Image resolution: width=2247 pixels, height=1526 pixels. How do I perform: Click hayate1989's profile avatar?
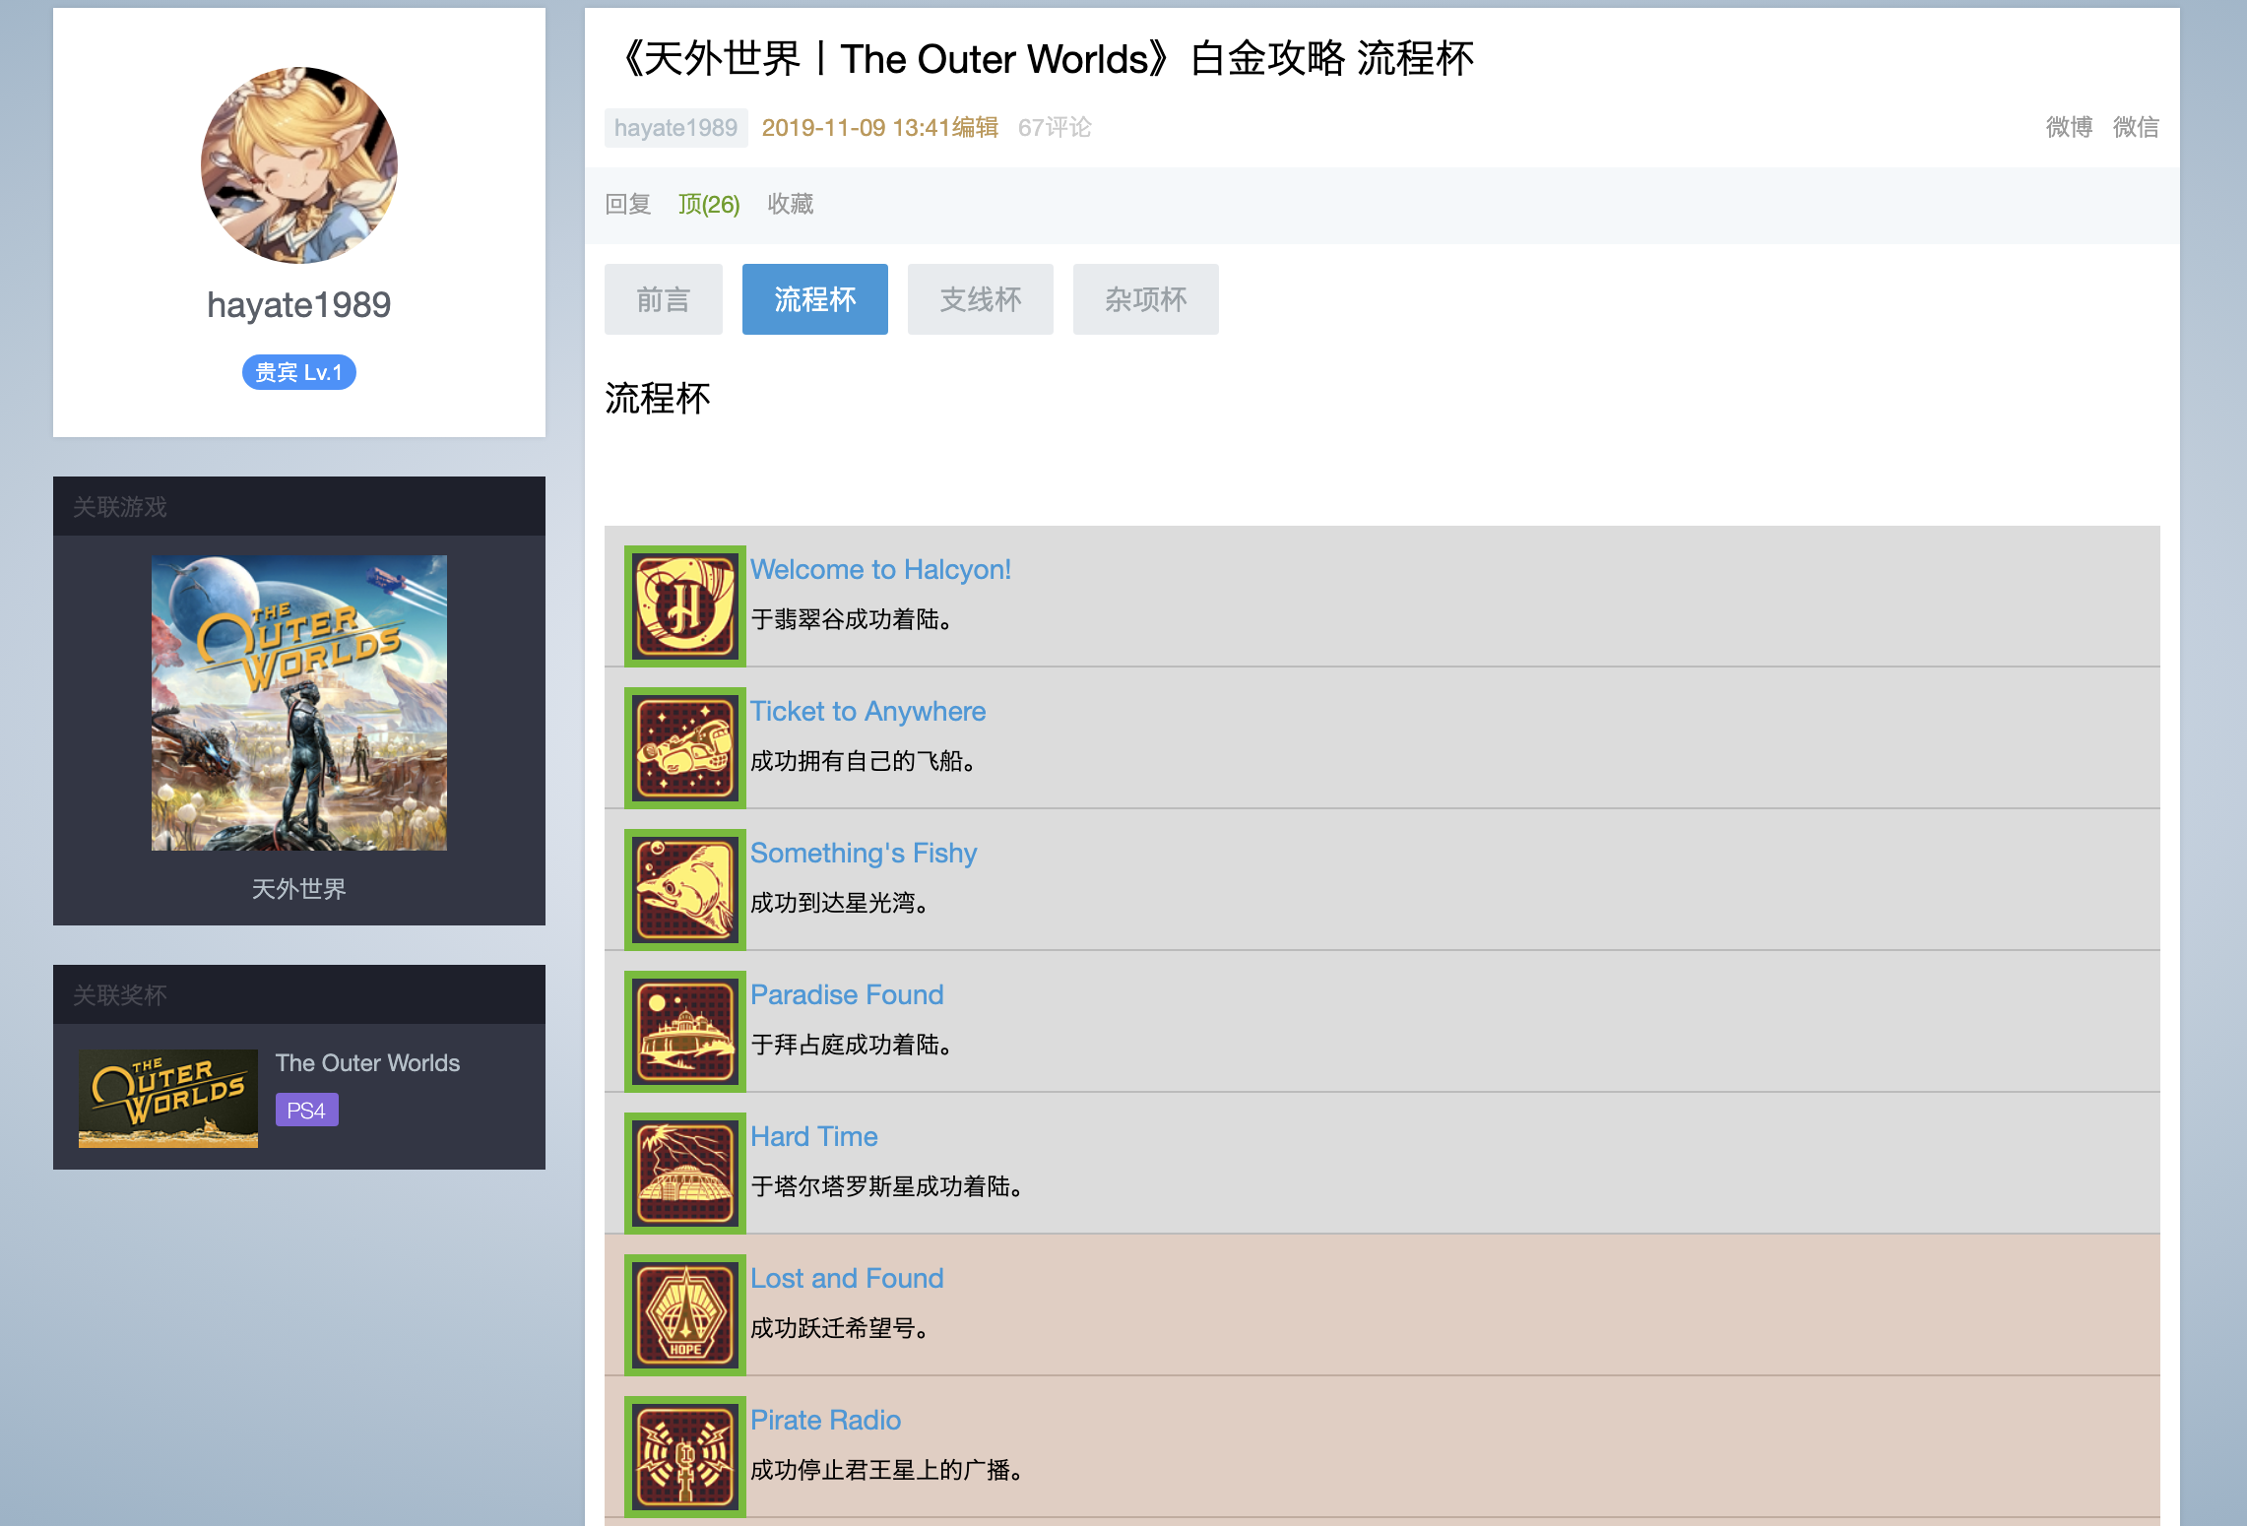299,165
